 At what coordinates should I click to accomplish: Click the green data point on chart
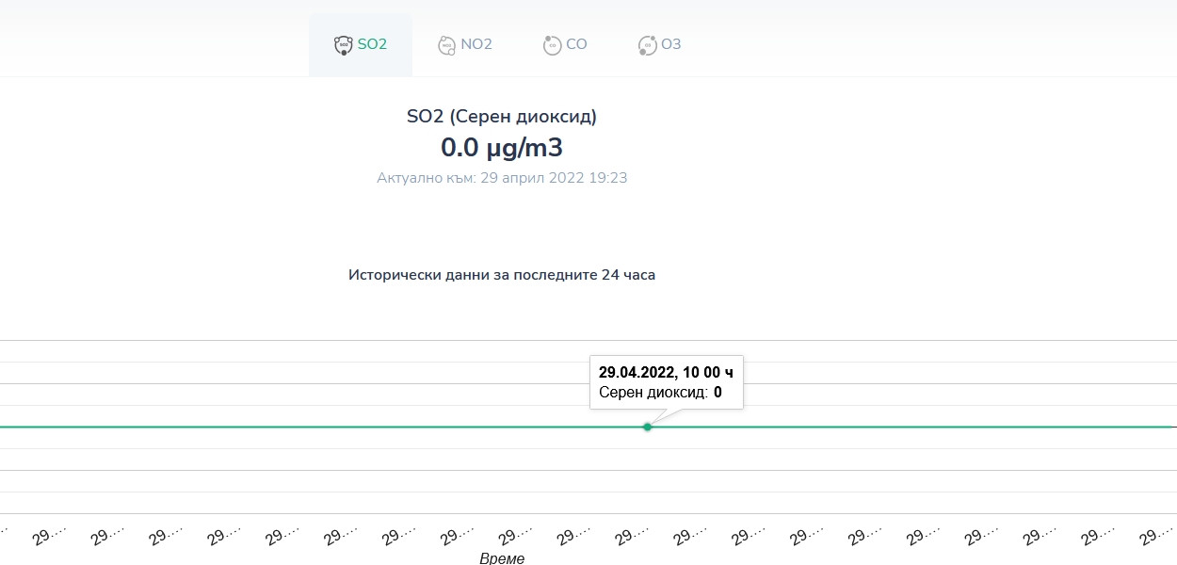(647, 427)
